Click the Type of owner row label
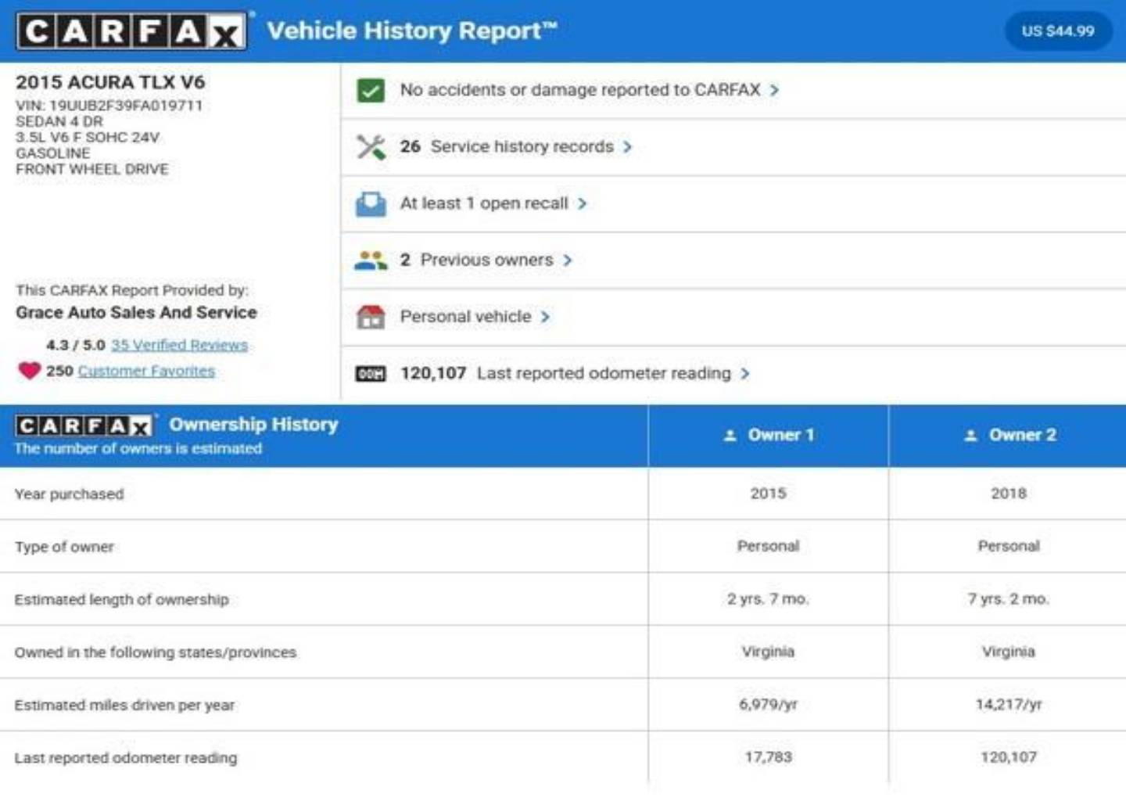This screenshot has width=1126, height=801. tap(64, 547)
